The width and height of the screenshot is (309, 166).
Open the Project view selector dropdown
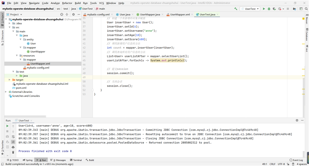(14, 15)
